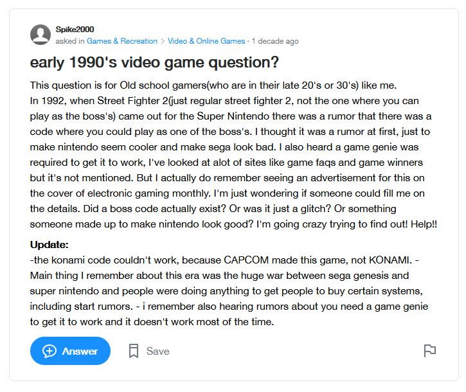Screen dimensions: 466x392
Task: Open the Games & Recreation category
Action: 122,41
